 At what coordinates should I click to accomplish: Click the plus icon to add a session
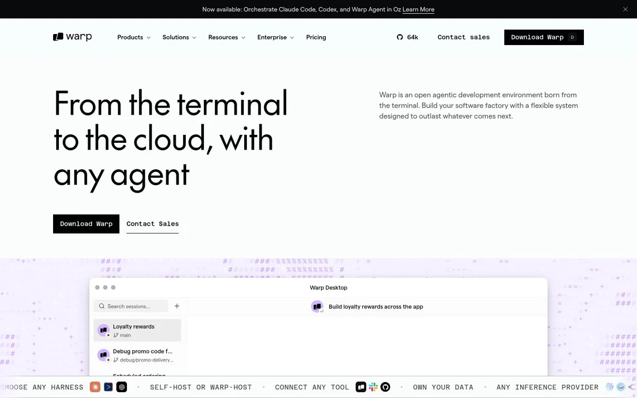pyautogui.click(x=177, y=306)
